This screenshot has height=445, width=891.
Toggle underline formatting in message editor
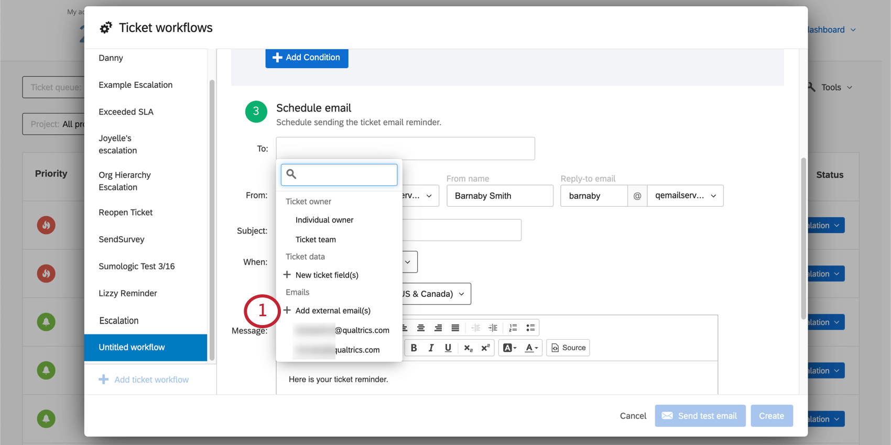tap(448, 348)
